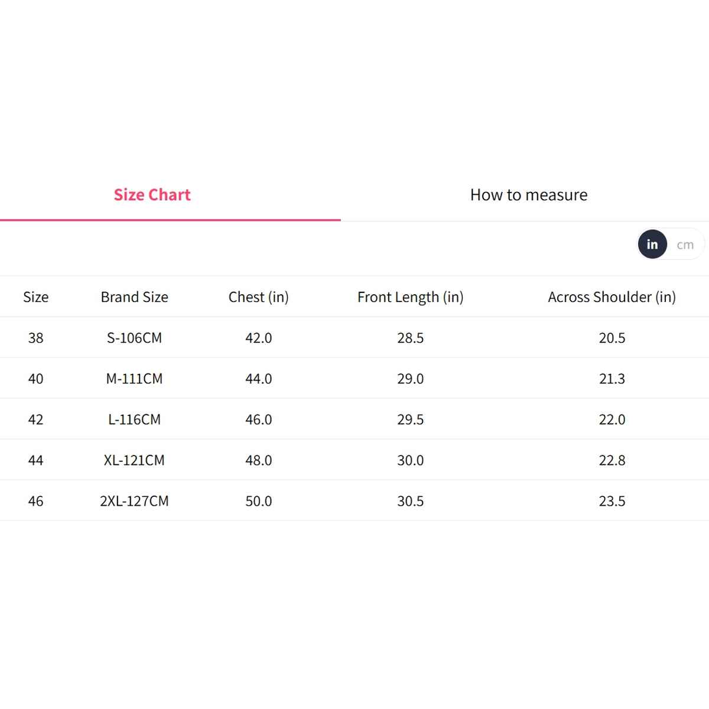Click the Brand Size column header
Image resolution: width=709 pixels, height=709 pixels.
[x=134, y=297]
